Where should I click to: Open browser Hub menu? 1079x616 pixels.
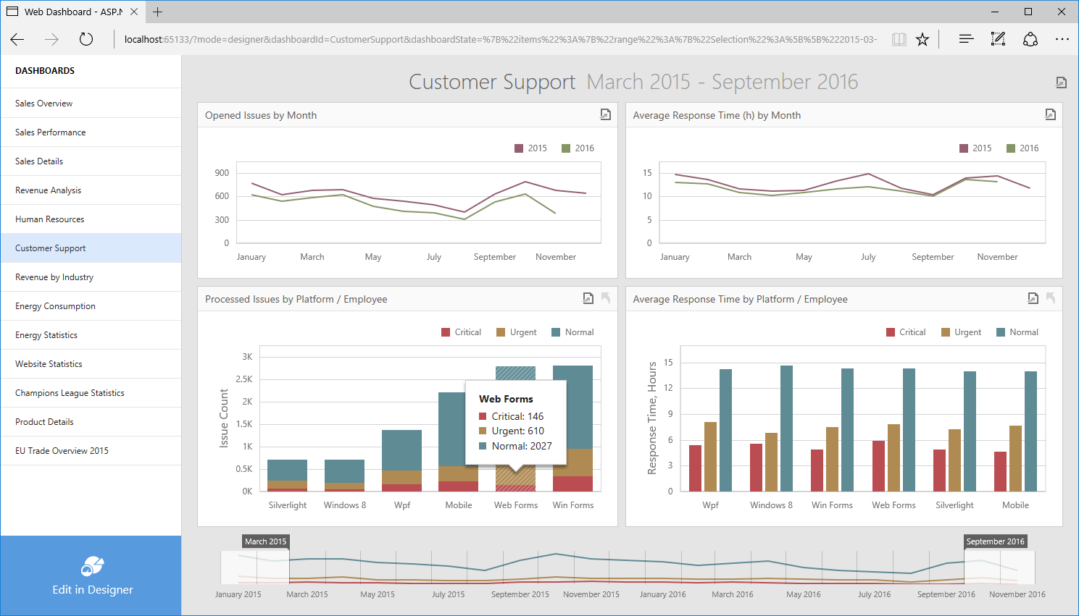coord(966,39)
